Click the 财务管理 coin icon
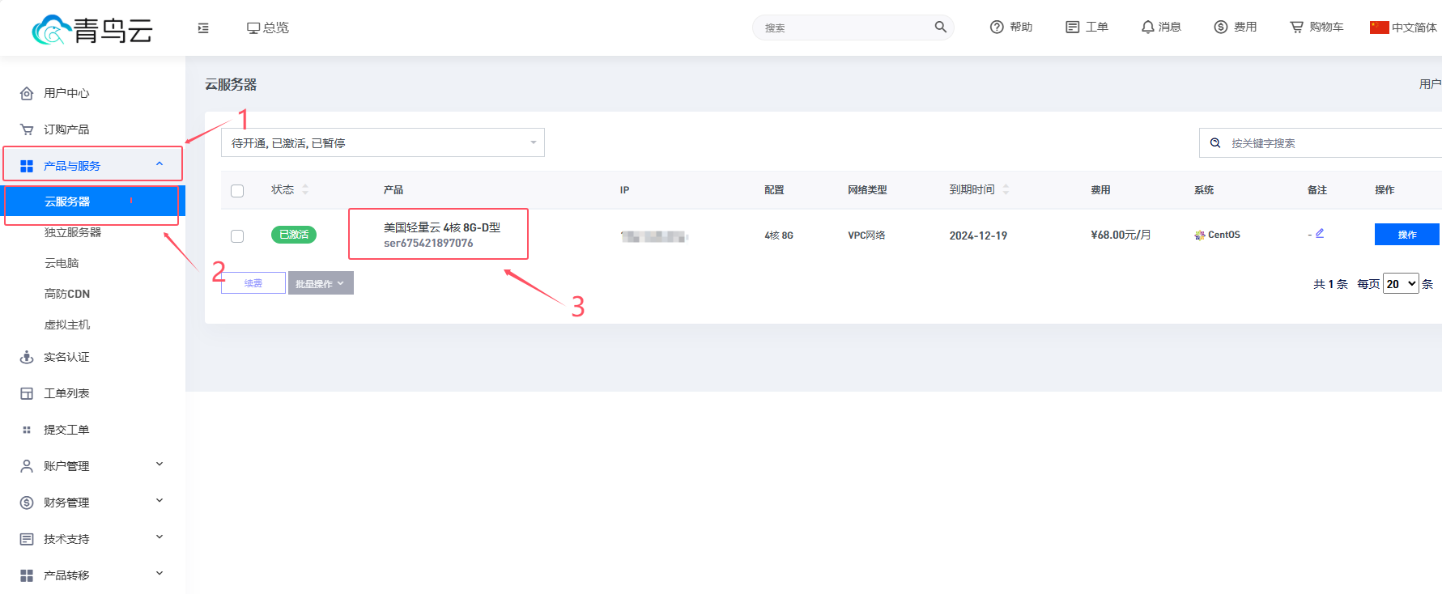The width and height of the screenshot is (1442, 594). (x=27, y=503)
